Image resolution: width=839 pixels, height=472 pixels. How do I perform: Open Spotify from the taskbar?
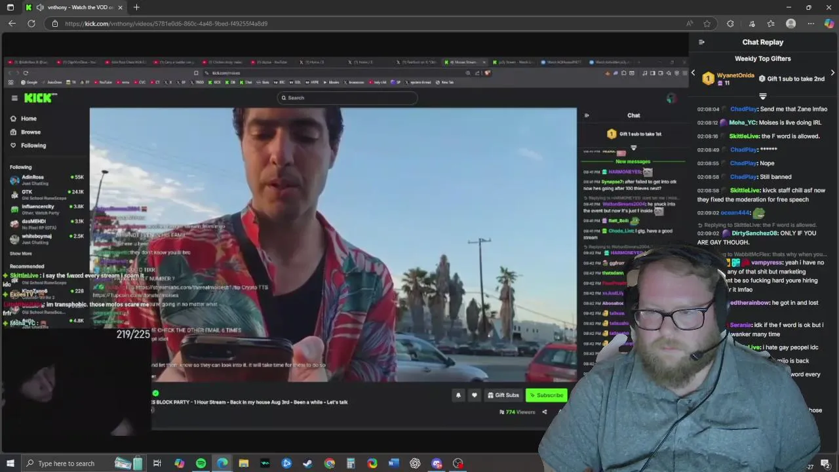pos(201,463)
